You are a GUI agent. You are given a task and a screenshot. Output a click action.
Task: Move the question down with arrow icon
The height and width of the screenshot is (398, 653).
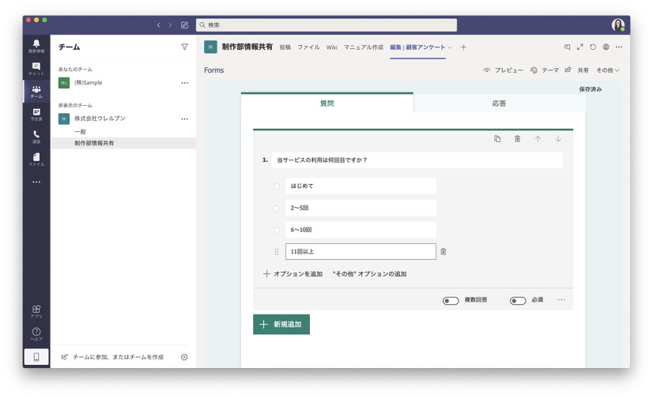(x=557, y=139)
